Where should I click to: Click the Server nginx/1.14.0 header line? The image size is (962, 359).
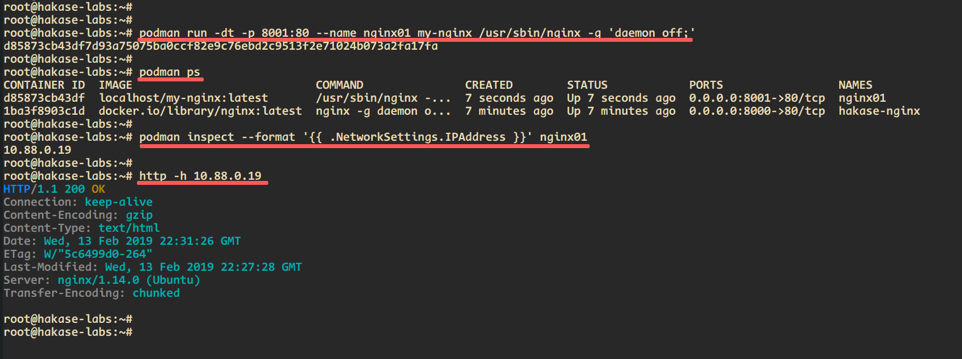tap(102, 280)
